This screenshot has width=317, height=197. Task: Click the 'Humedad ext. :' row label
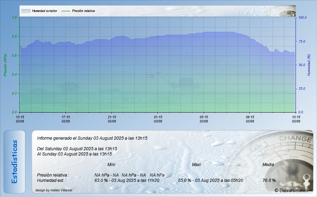coord(51,180)
